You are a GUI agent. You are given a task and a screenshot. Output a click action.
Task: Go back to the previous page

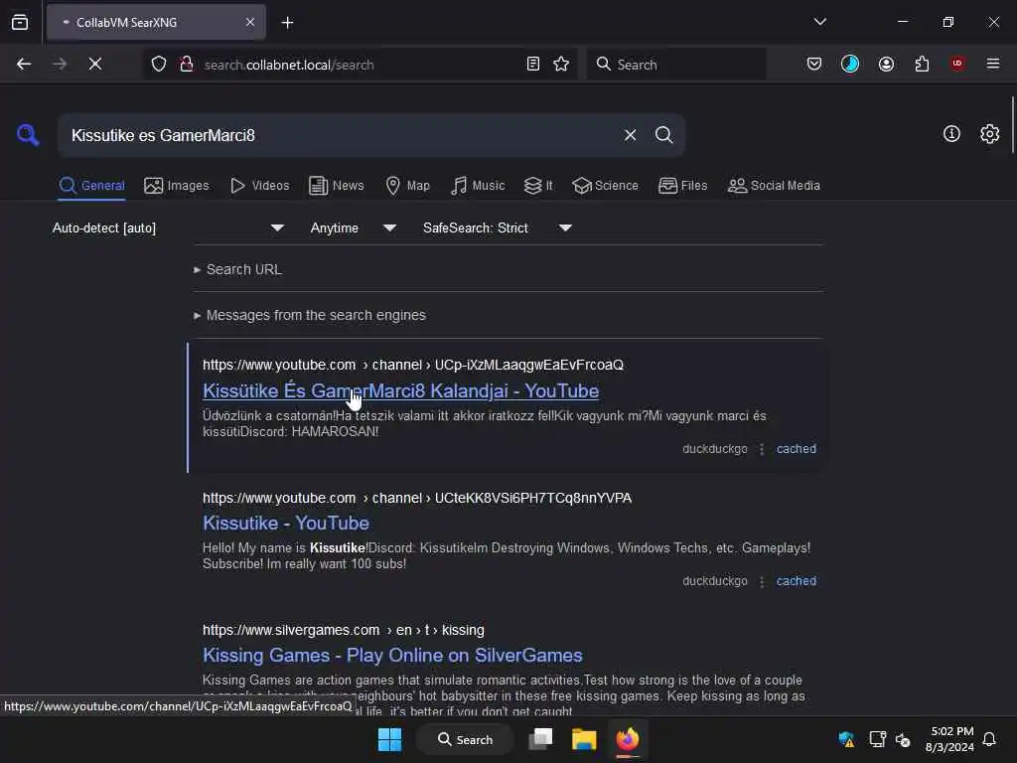click(x=24, y=64)
